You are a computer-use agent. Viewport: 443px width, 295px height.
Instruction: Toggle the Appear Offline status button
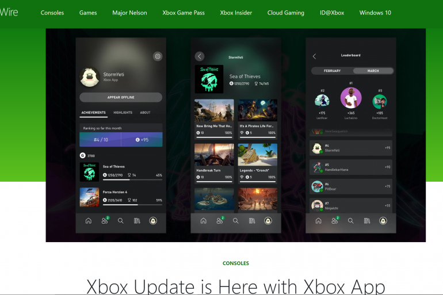click(x=121, y=97)
